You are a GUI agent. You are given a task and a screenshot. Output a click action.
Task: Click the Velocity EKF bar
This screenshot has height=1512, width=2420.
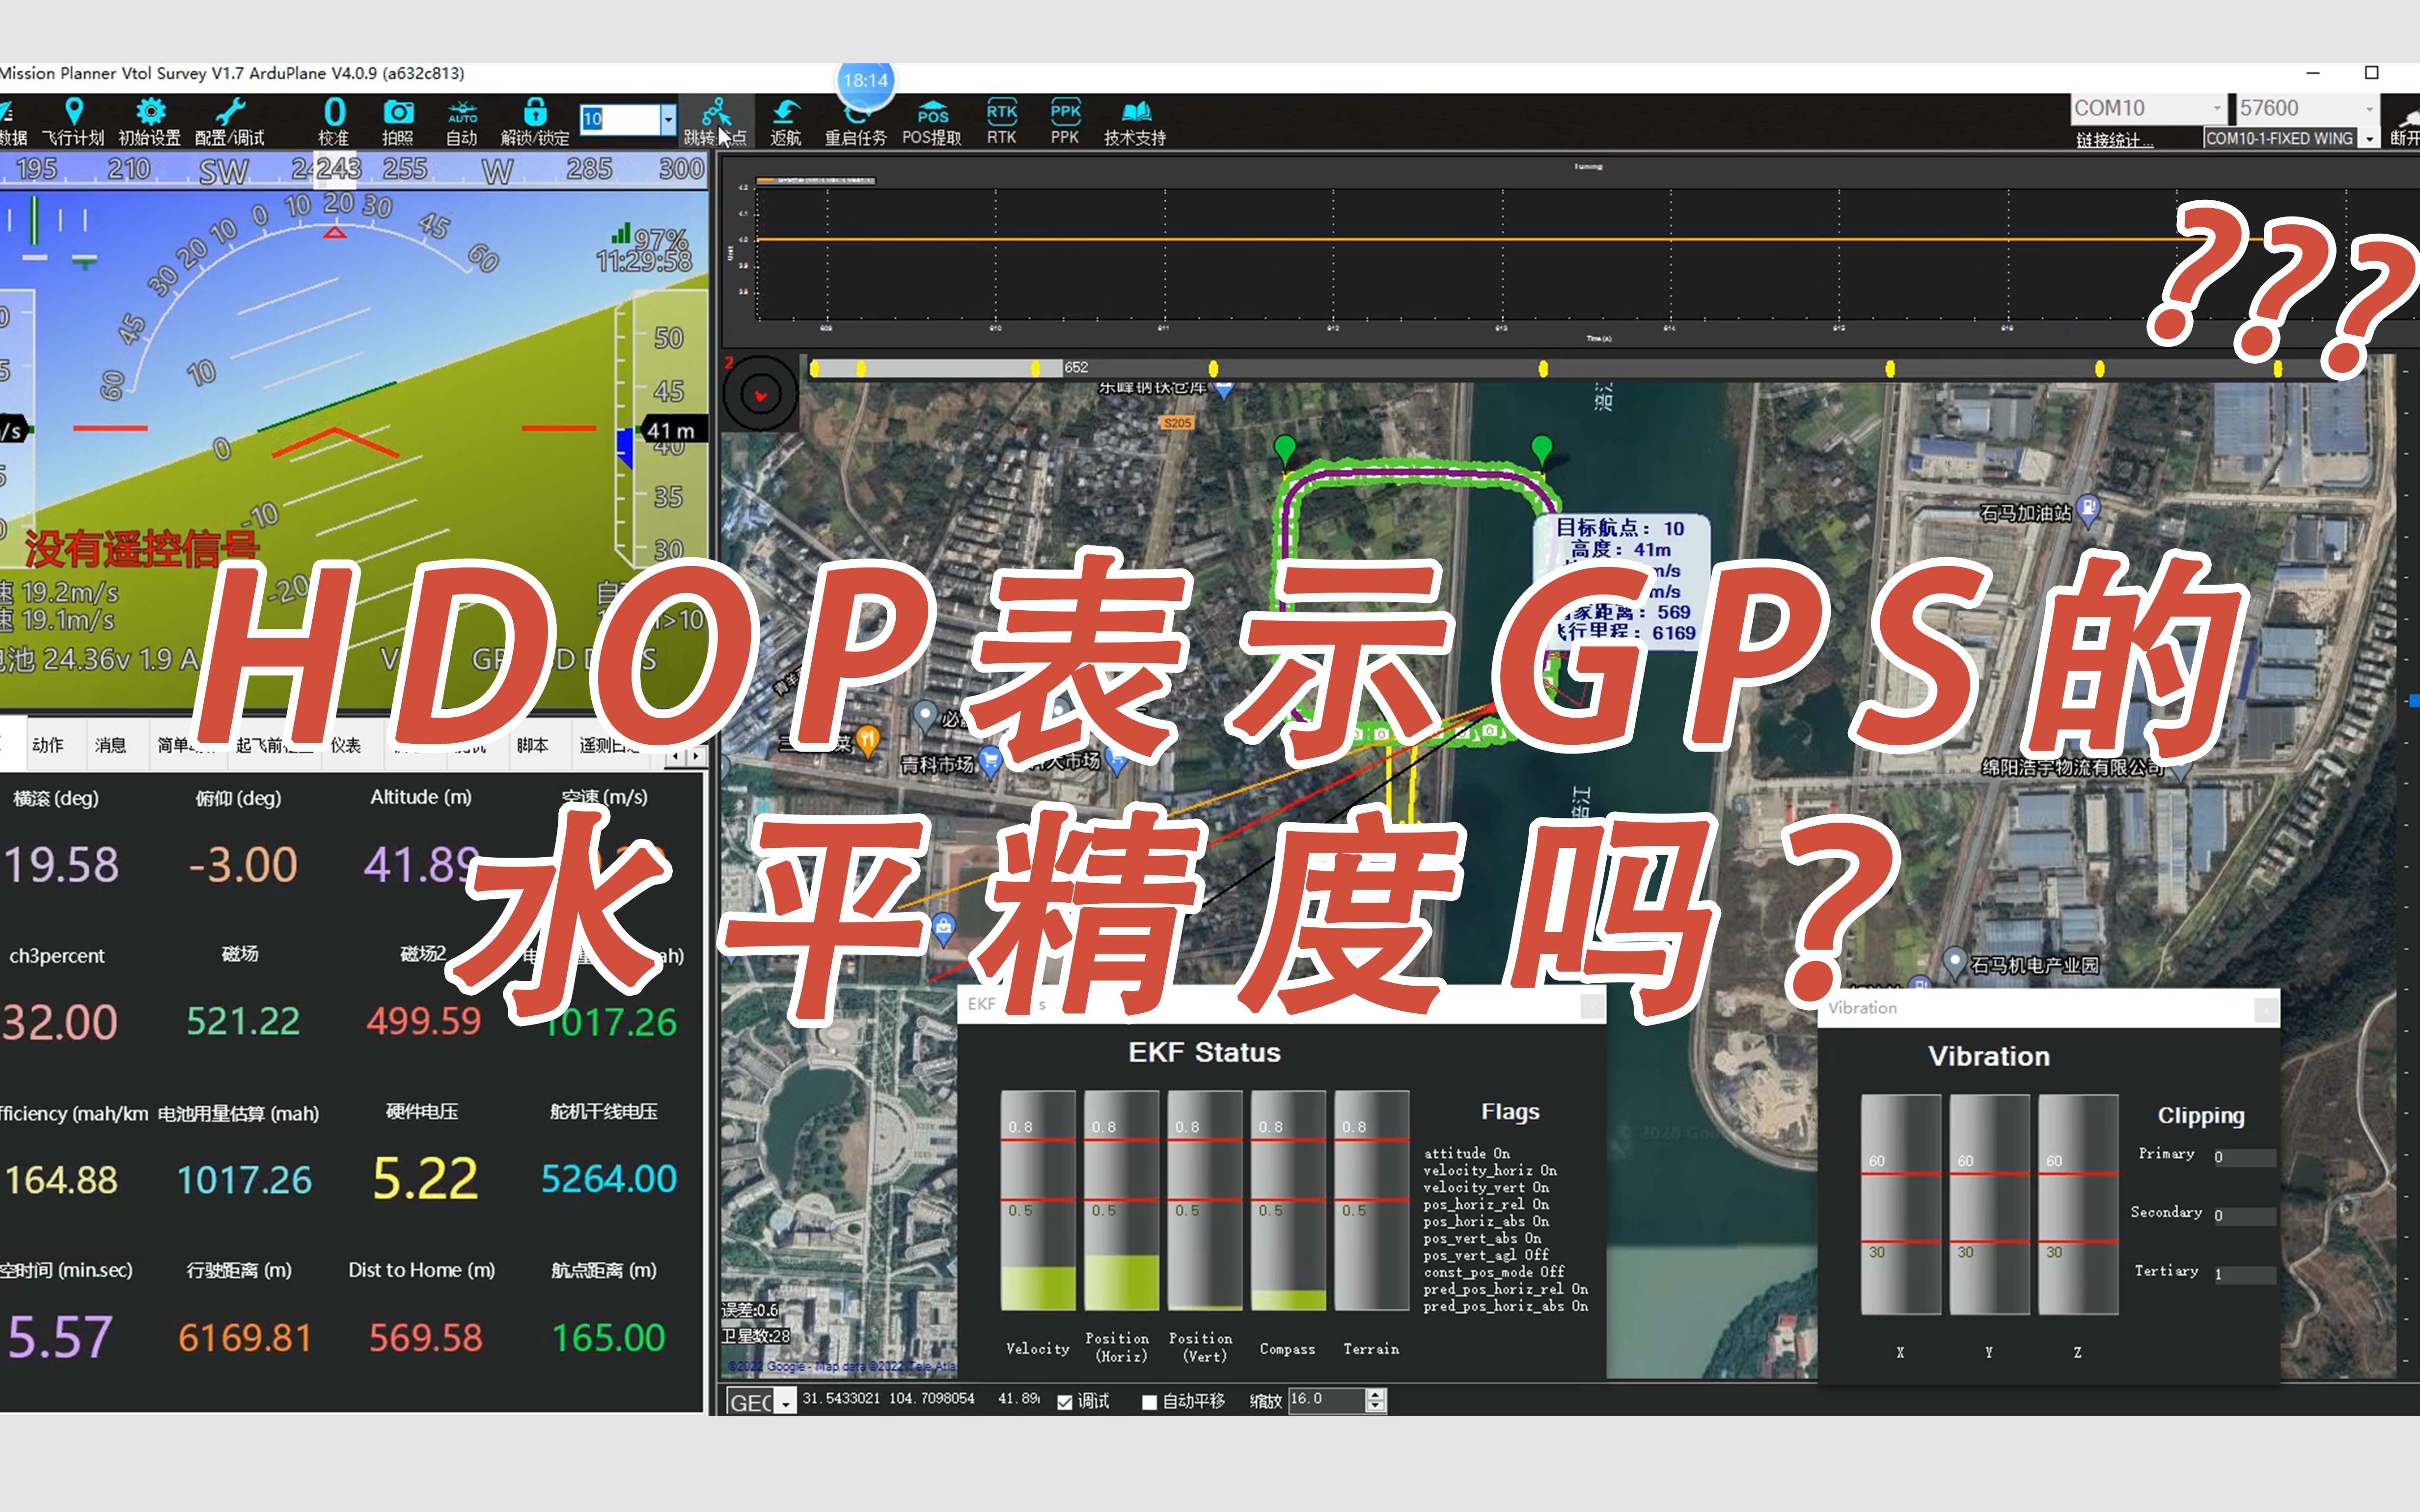point(1038,1200)
